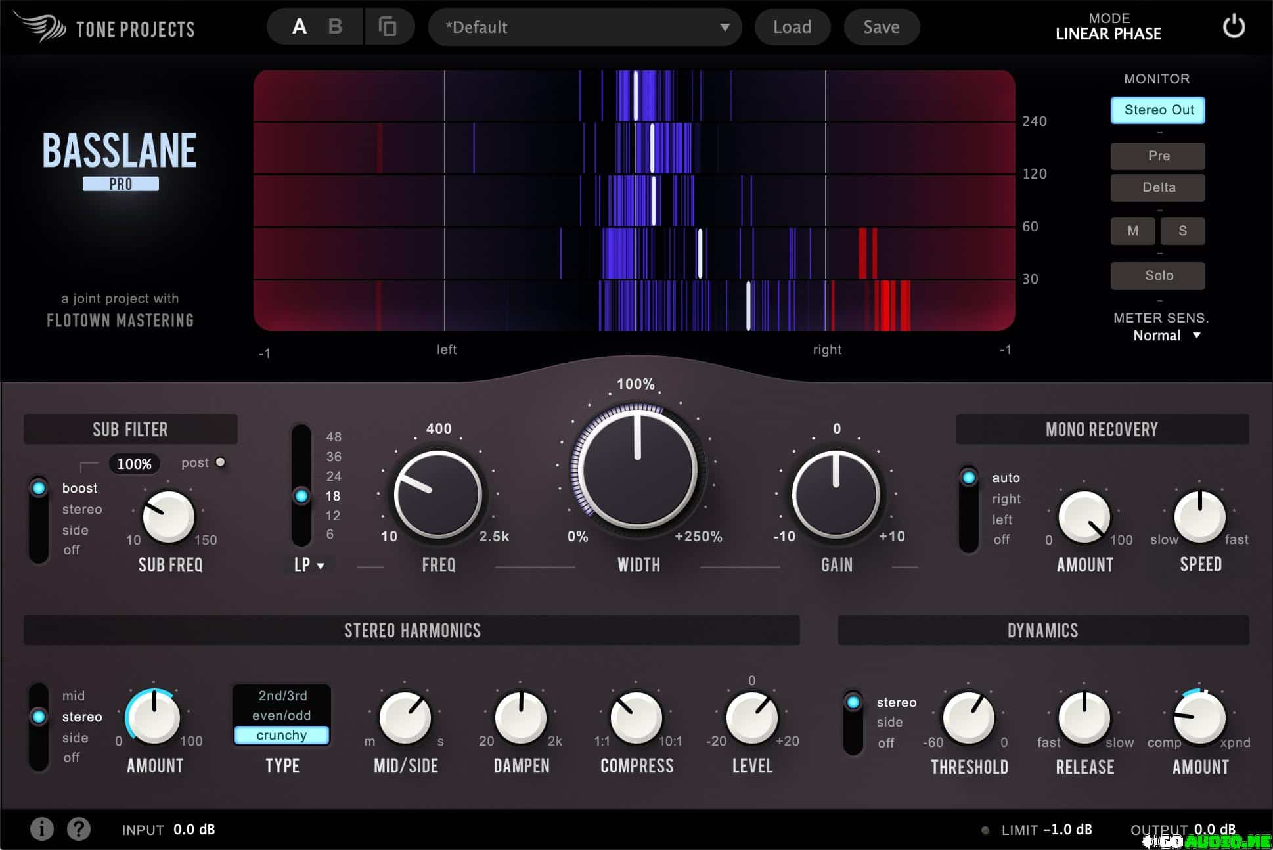Set dynamics mode to side
Viewport: 1273px width, 850px height.
tap(889, 722)
